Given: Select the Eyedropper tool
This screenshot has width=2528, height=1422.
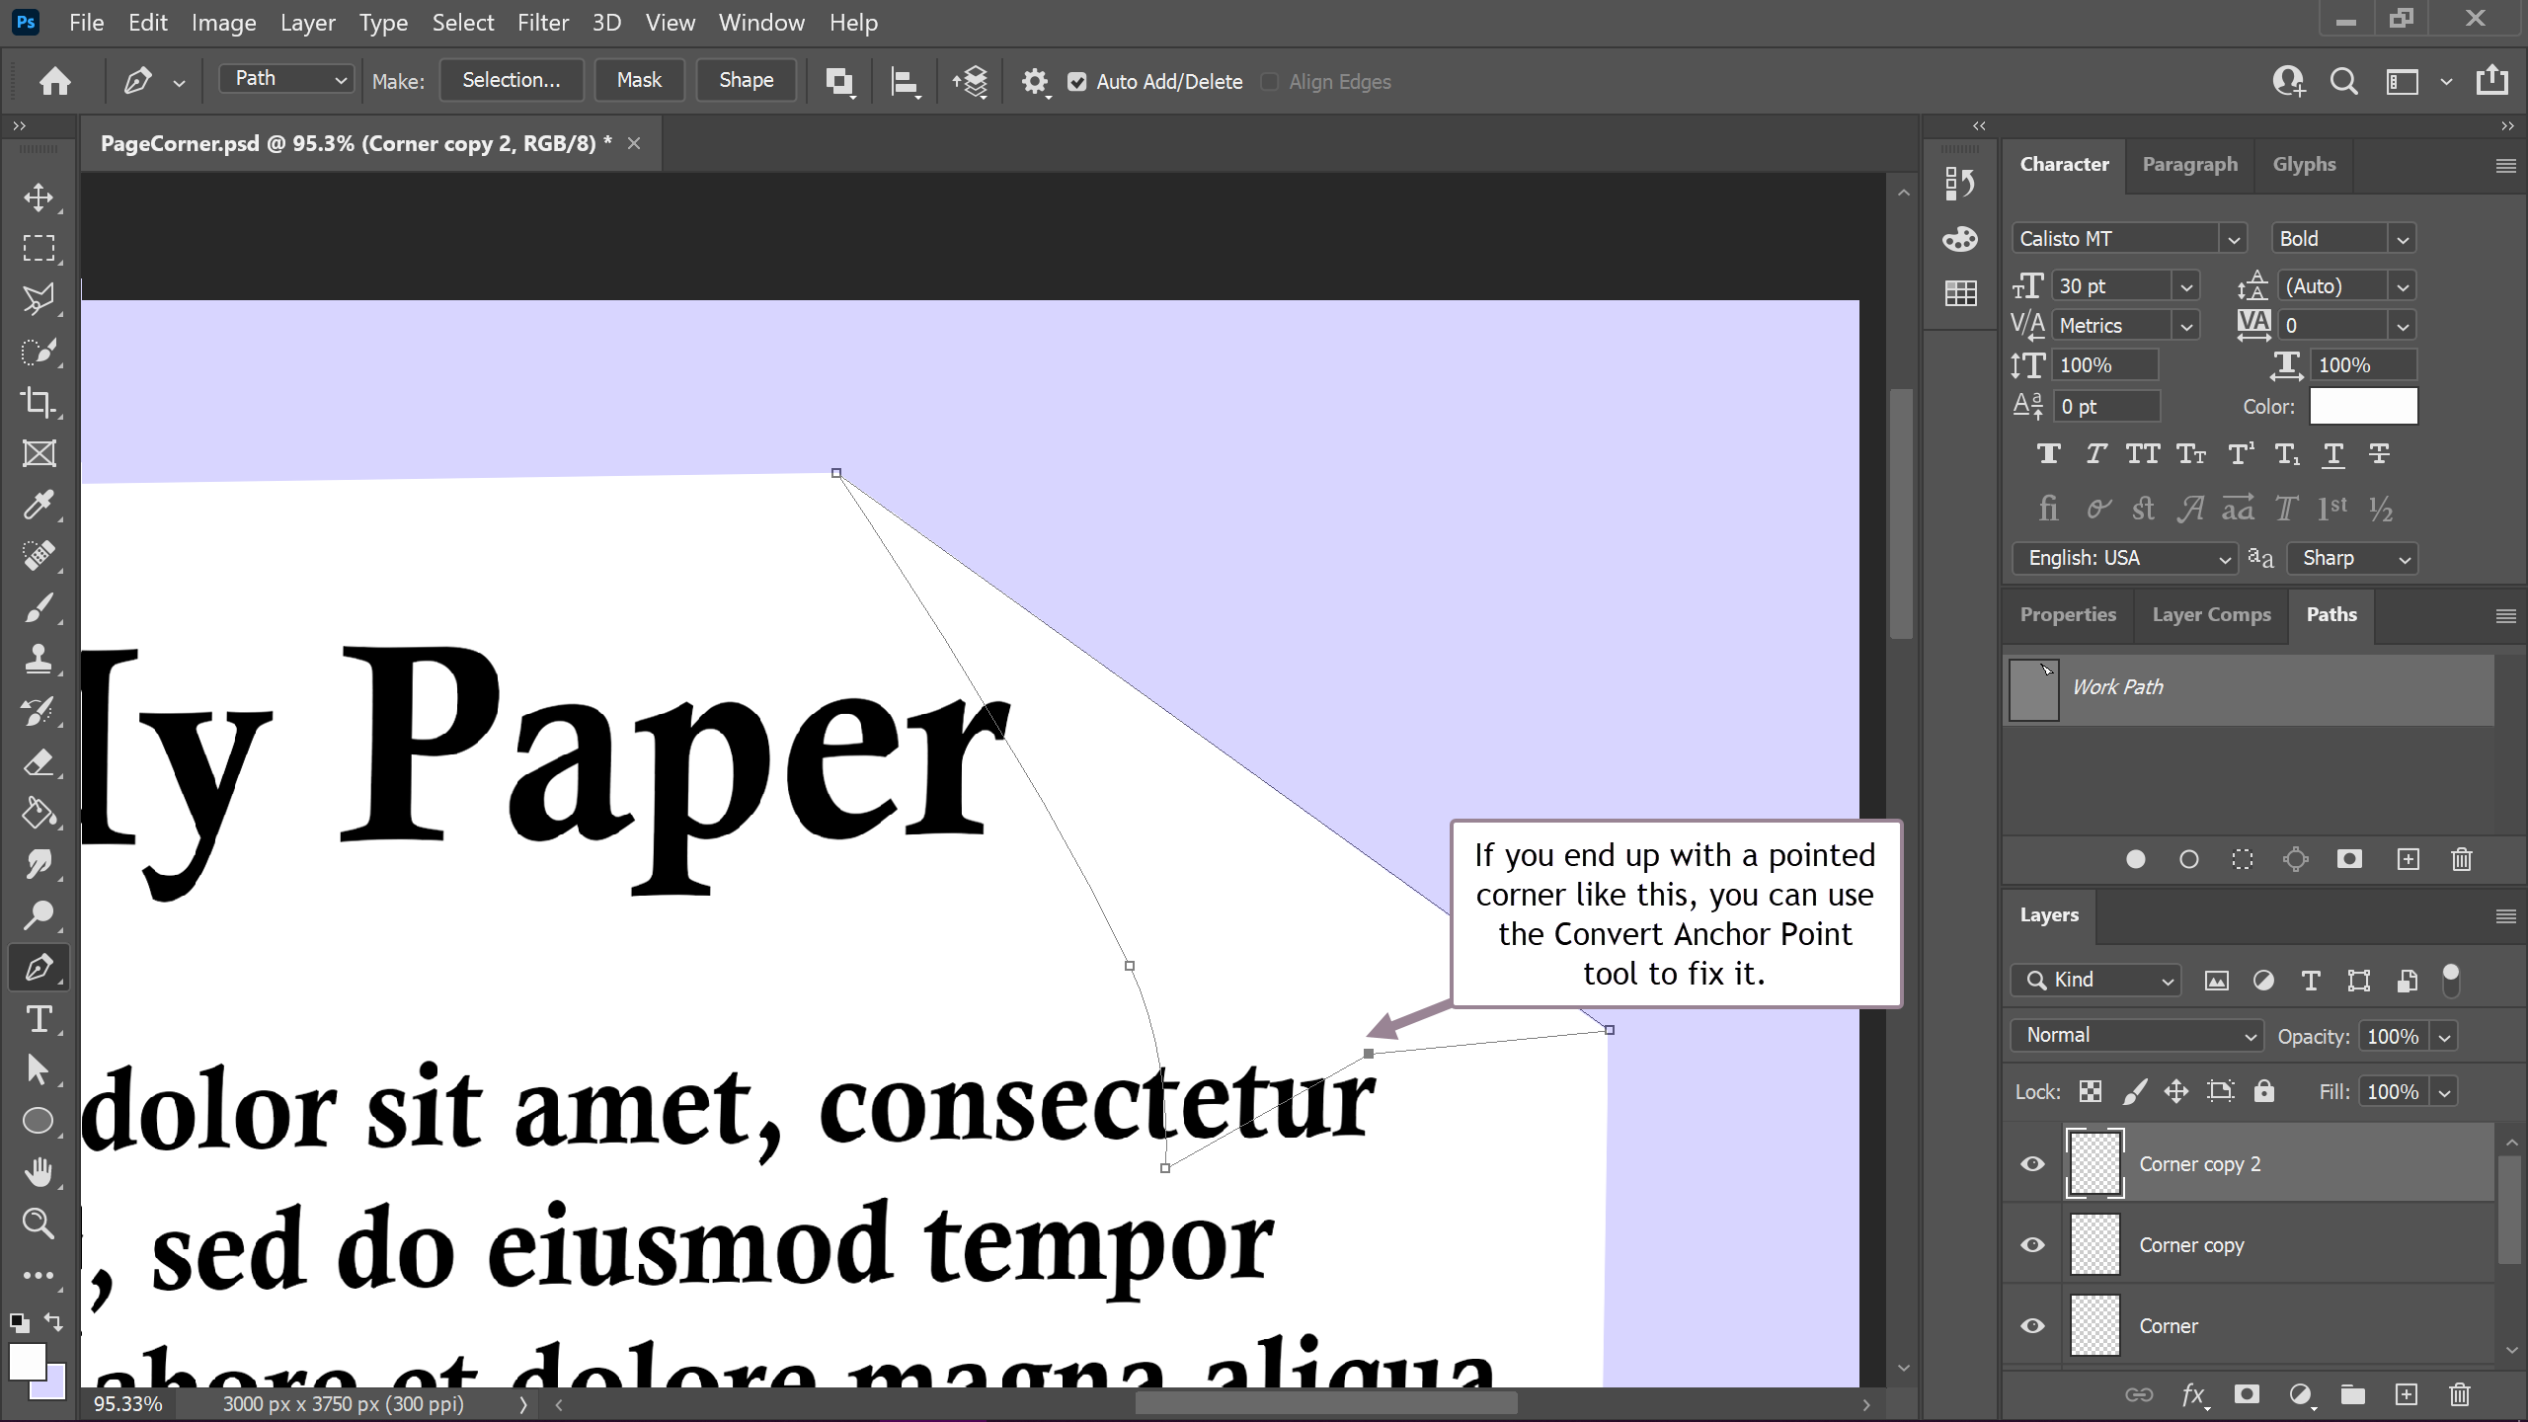Looking at the screenshot, I should 38,505.
